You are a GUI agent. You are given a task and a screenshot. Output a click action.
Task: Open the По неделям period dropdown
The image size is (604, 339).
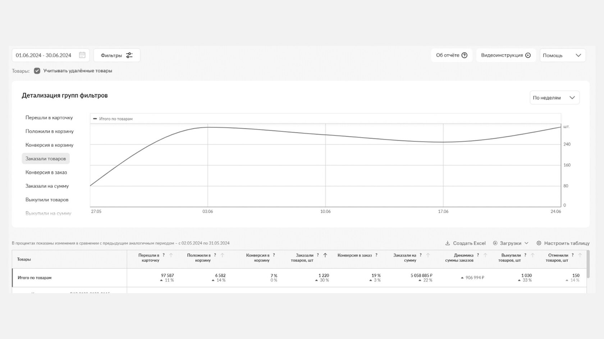point(554,98)
